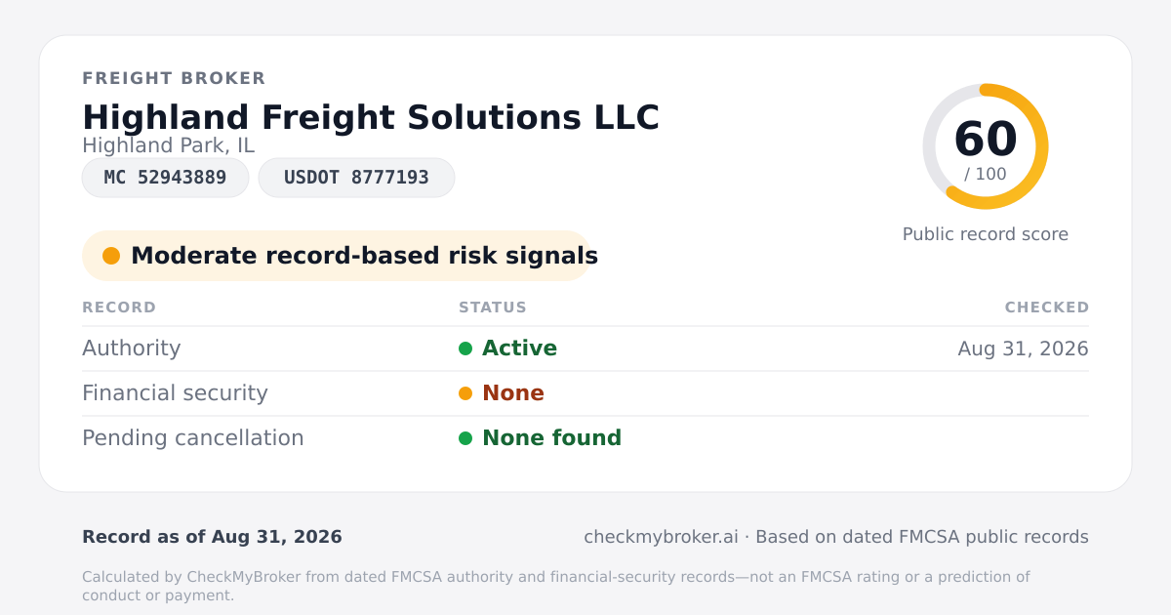Select the Financial security row label
Screen dimensions: 1171x615
click(x=175, y=393)
